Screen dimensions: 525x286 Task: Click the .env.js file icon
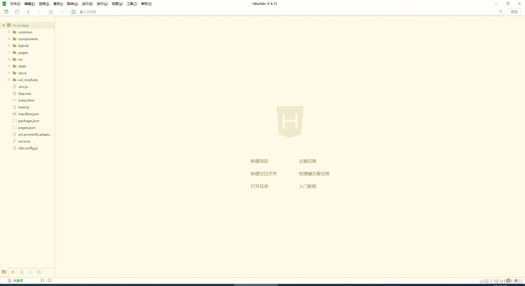point(14,87)
